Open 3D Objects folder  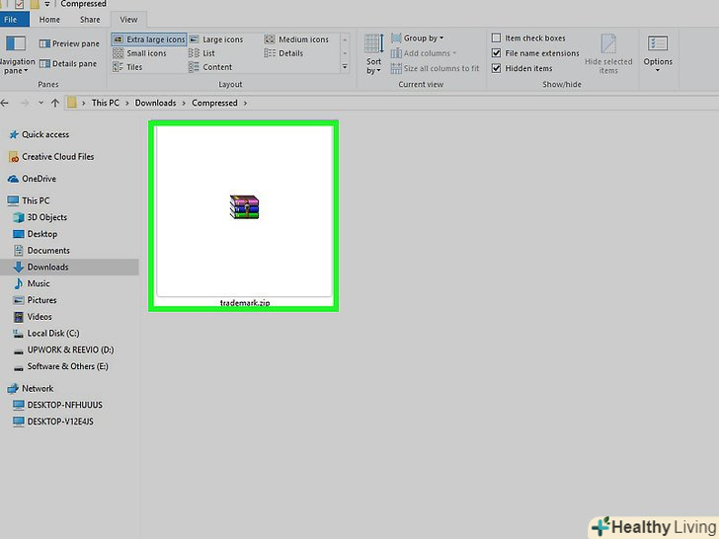(x=40, y=217)
